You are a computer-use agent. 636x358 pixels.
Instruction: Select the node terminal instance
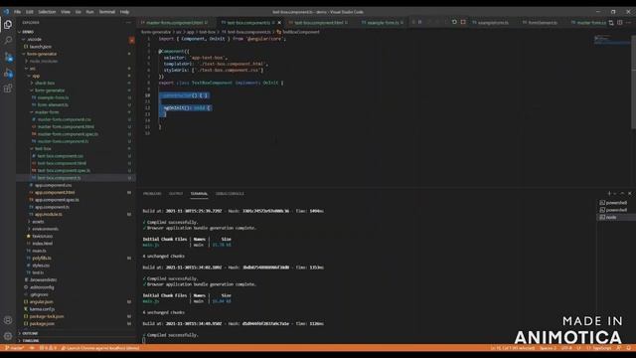[x=616, y=217]
